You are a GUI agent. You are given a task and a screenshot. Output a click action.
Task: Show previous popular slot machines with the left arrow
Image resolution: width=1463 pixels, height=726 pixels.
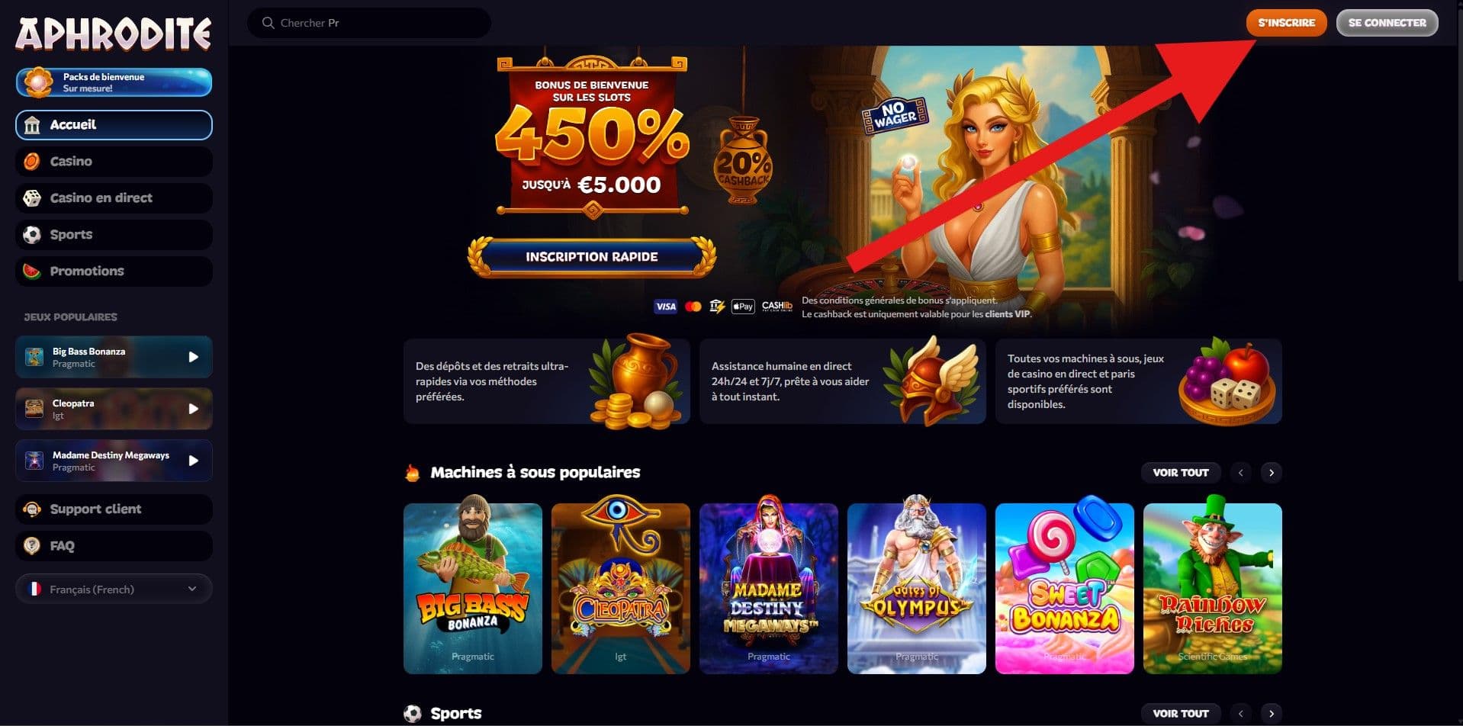1240,473
